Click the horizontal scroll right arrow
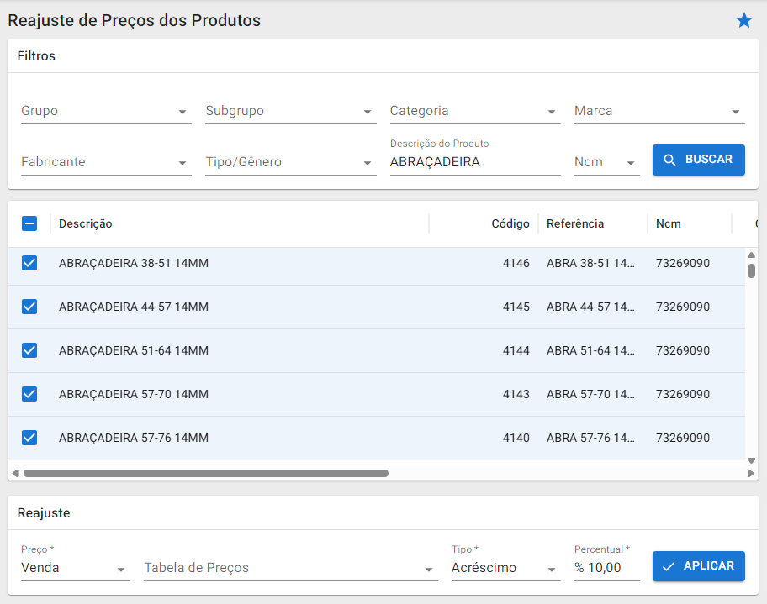 [751, 474]
